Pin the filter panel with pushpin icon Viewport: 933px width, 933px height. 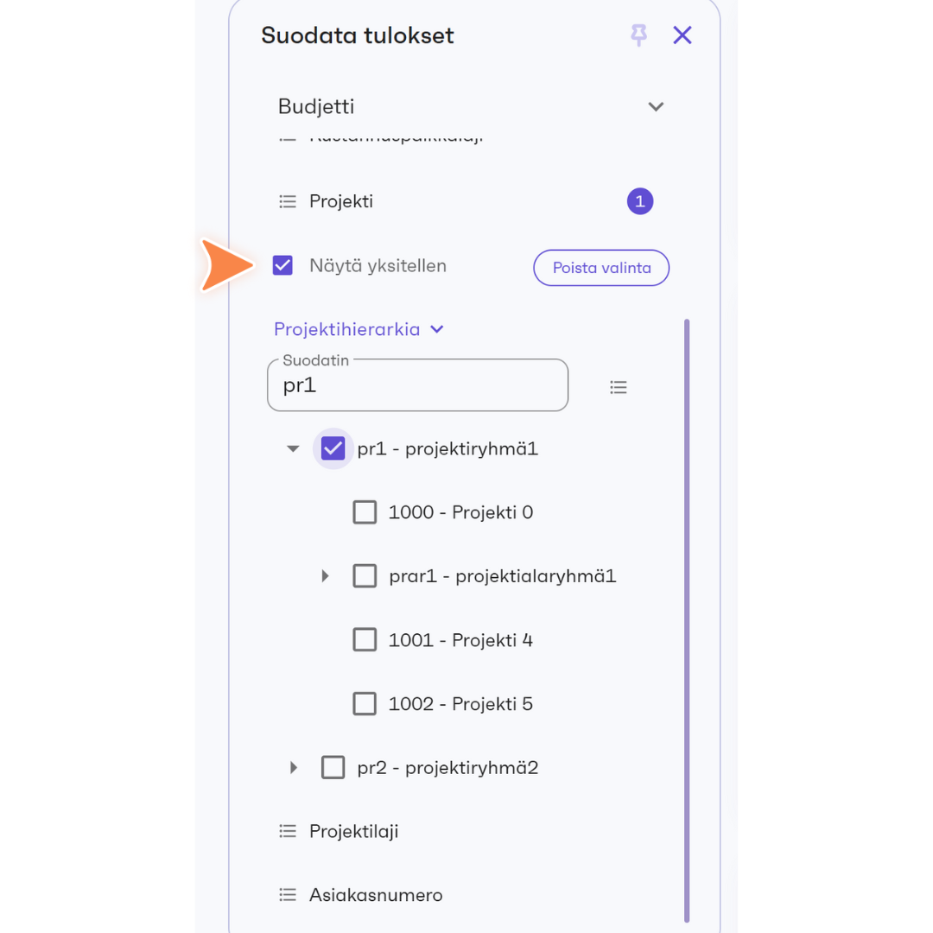tap(638, 35)
